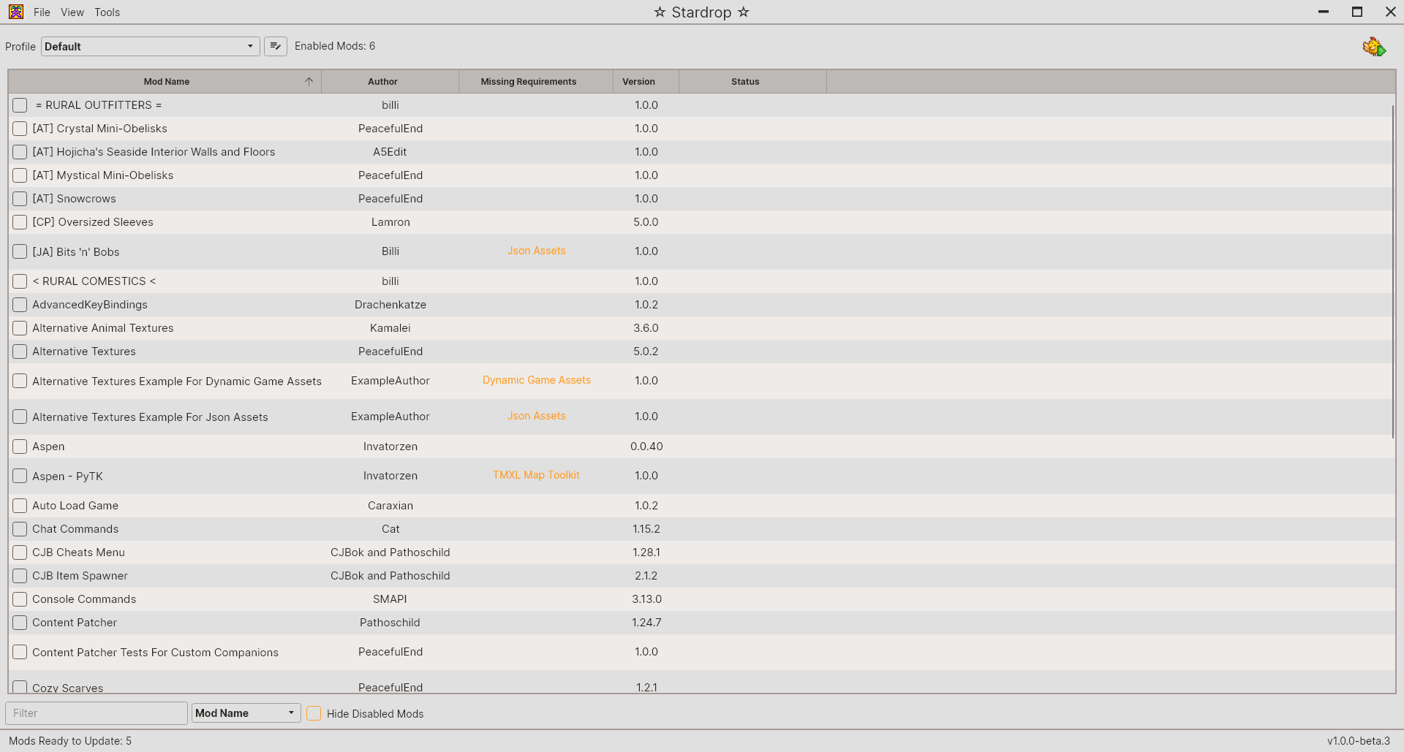The width and height of the screenshot is (1404, 752).
Task: Enable the Alternative Textures mod
Action: [x=20, y=352]
